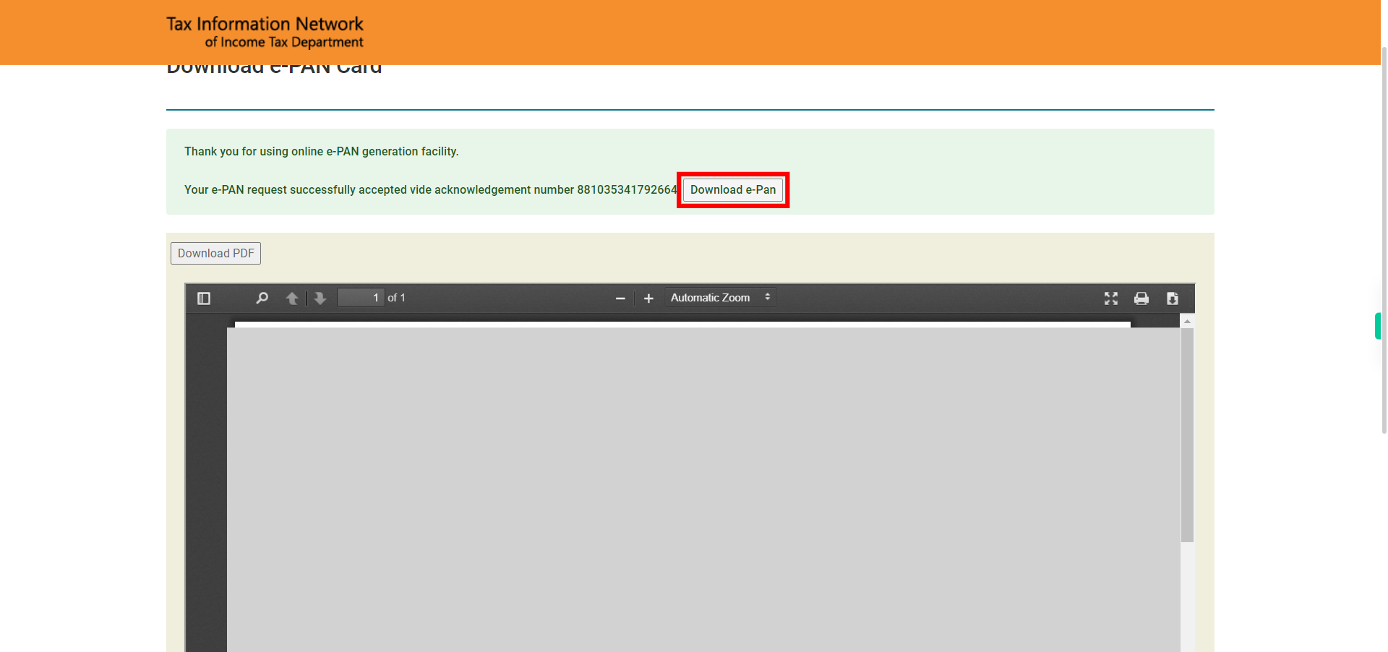Click the green side tab handle
This screenshot has width=1388, height=652.
[x=1378, y=326]
